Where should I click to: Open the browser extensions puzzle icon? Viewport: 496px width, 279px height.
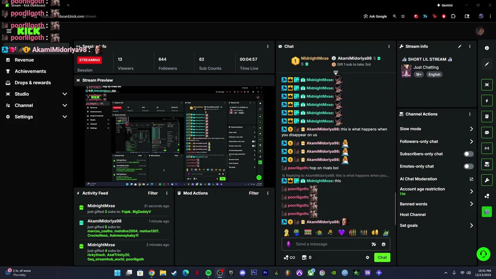pos(453,16)
